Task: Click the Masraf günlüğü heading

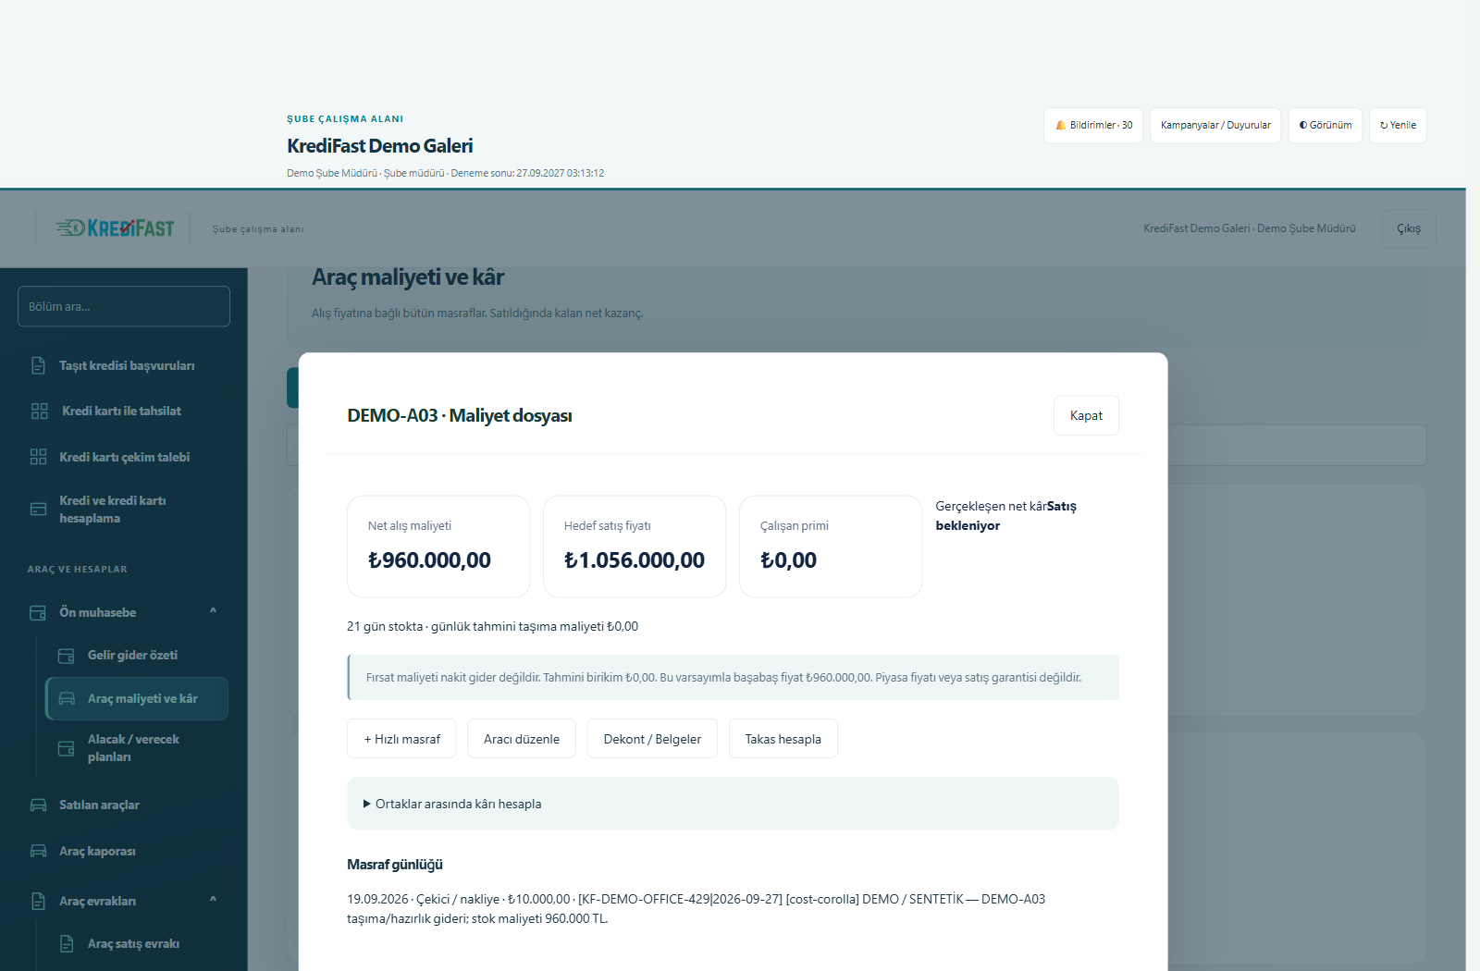Action: point(395,865)
